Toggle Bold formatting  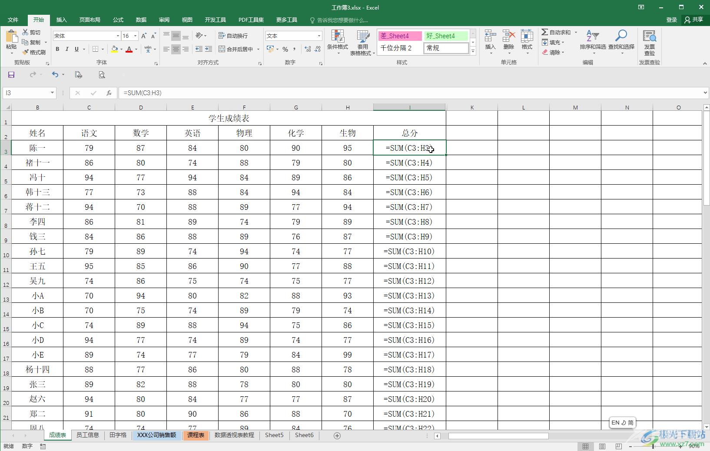57,50
